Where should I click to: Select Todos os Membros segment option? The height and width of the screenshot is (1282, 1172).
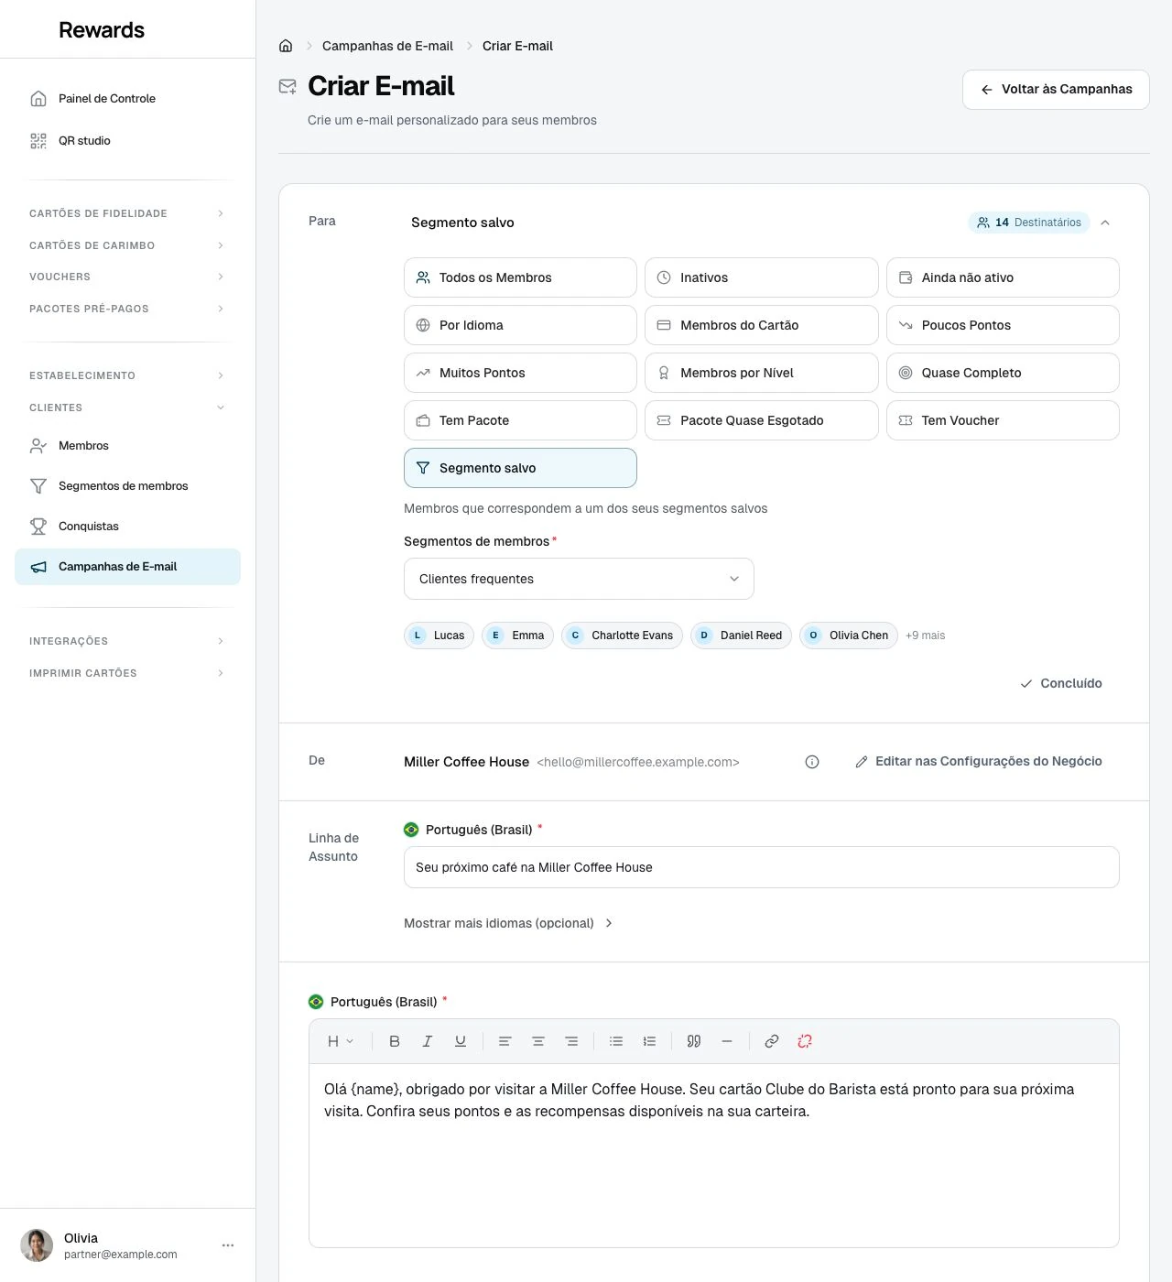520,277
